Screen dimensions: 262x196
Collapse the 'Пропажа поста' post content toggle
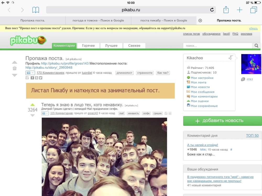(30, 73)
